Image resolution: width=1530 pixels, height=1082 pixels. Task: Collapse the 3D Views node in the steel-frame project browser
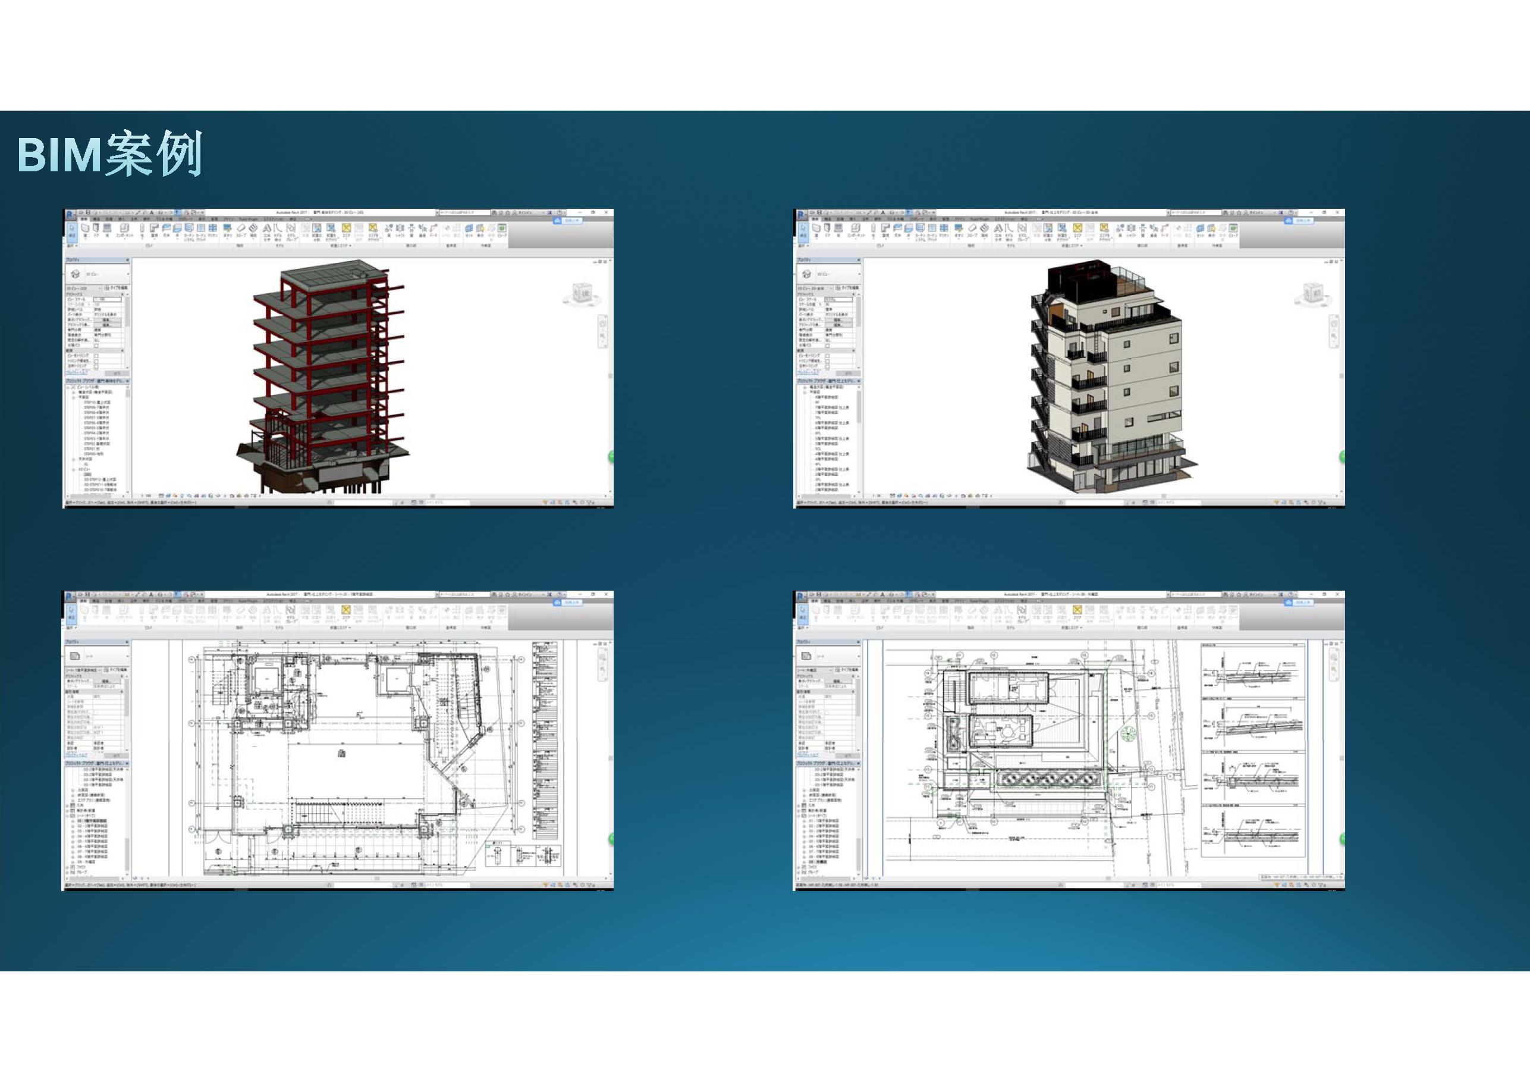coord(74,469)
